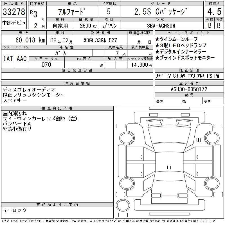Select color number 070
The width and height of the screenshot is (225, 225).
46,65
